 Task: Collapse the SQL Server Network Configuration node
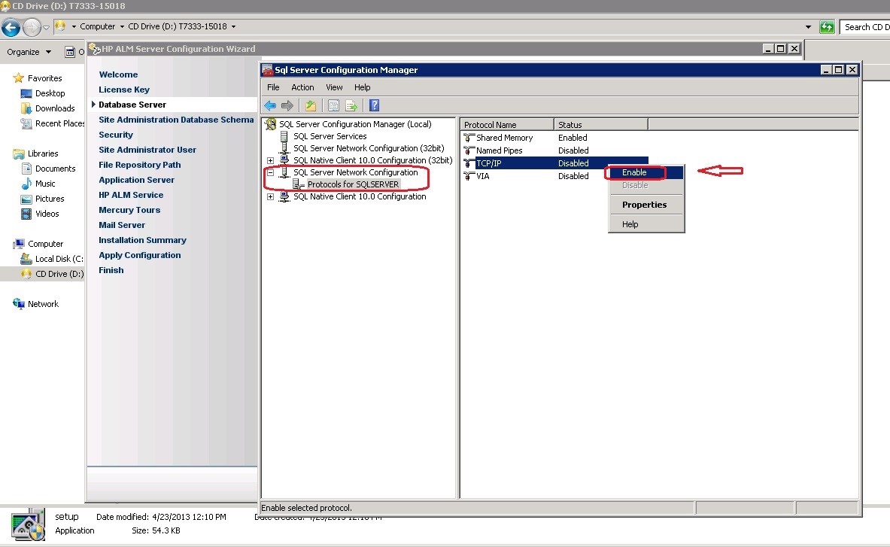[x=270, y=172]
